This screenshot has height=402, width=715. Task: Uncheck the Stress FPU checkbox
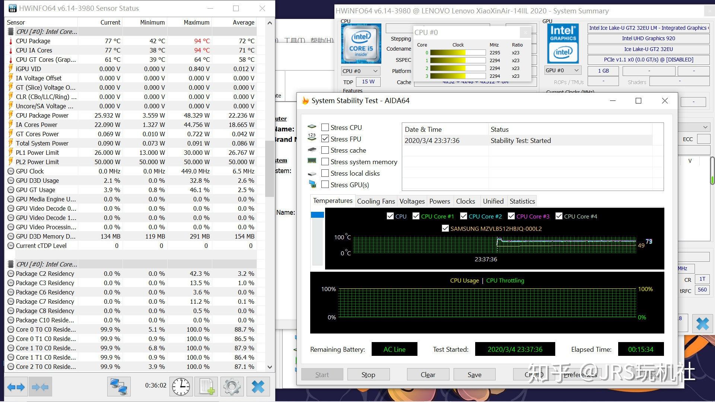point(325,139)
